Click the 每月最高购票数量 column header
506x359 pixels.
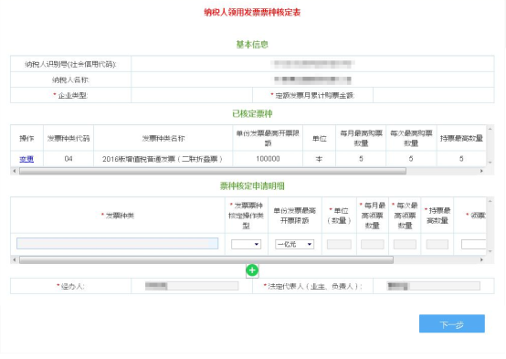[x=361, y=138]
